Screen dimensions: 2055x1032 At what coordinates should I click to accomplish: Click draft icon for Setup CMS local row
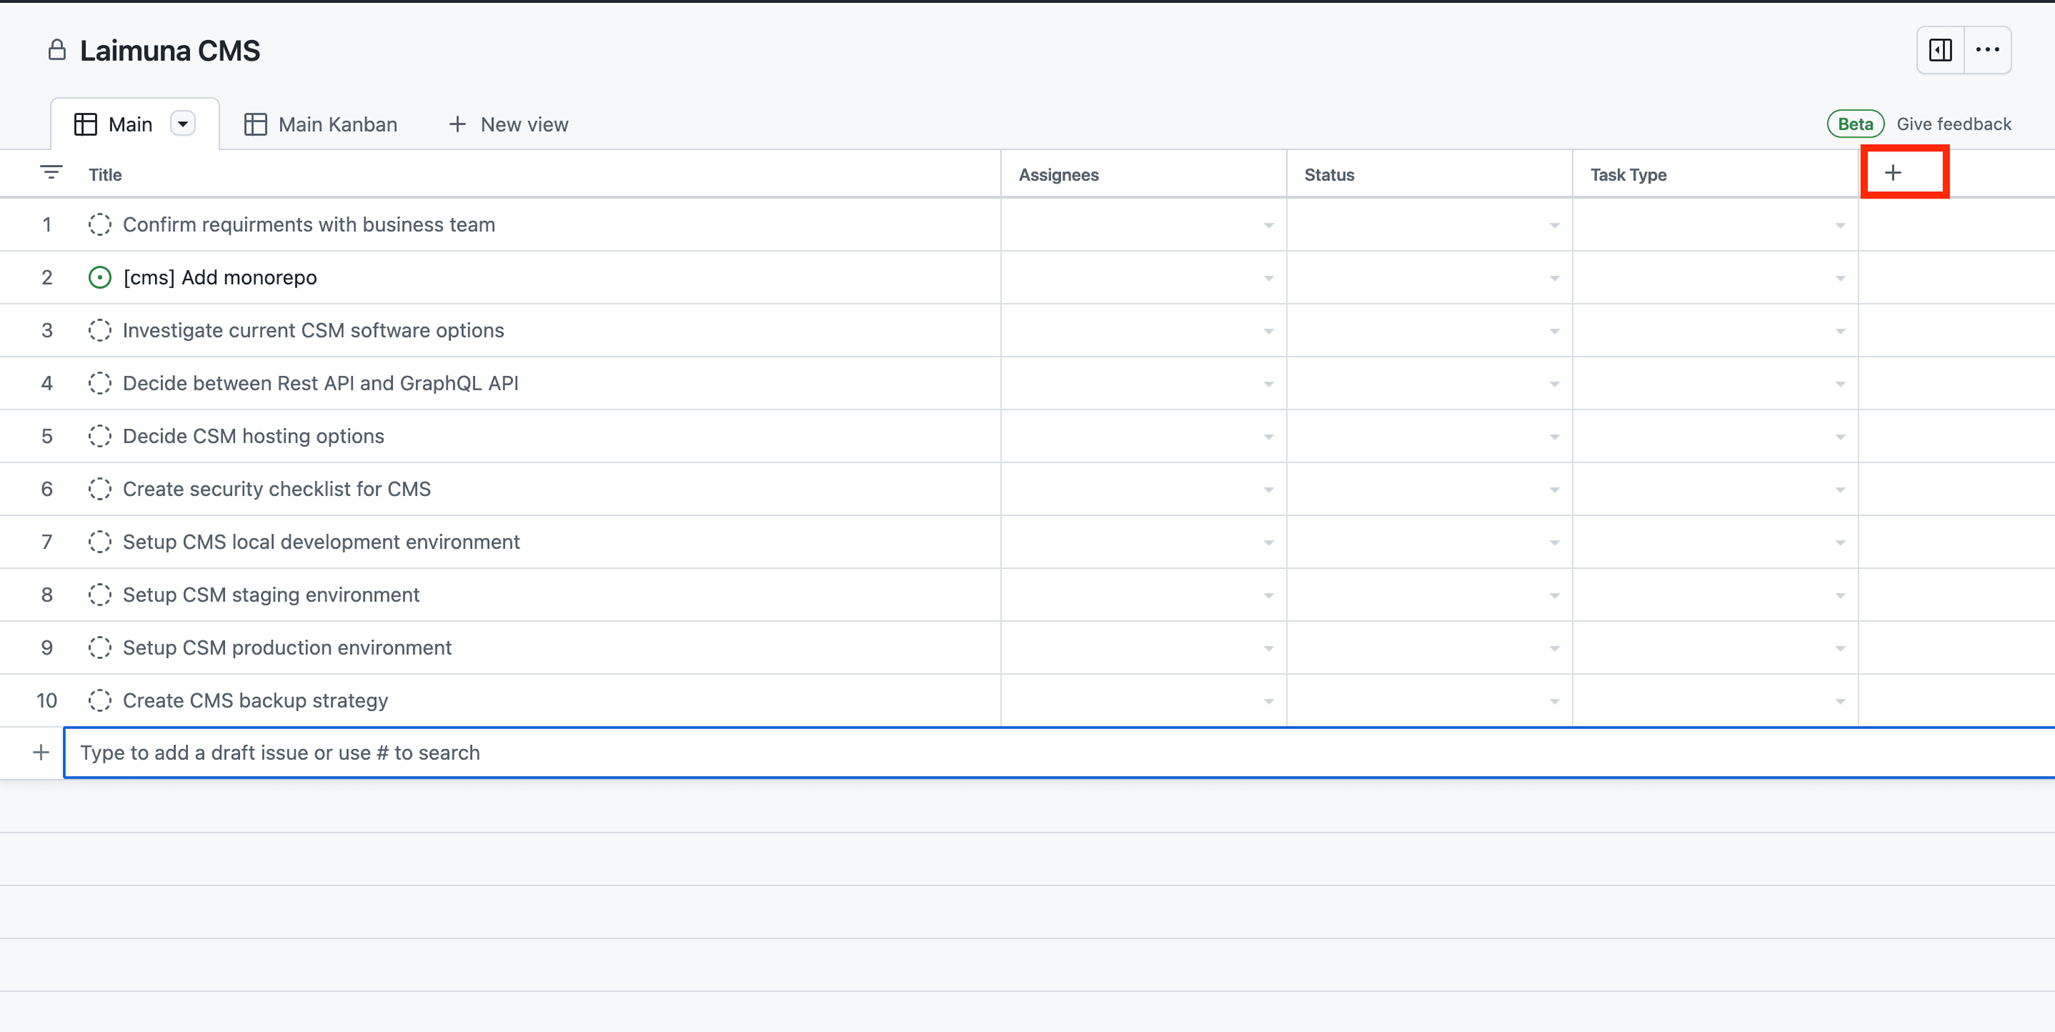(x=100, y=542)
